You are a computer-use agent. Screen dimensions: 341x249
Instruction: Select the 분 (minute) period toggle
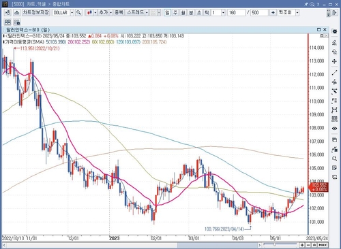click(x=191, y=12)
